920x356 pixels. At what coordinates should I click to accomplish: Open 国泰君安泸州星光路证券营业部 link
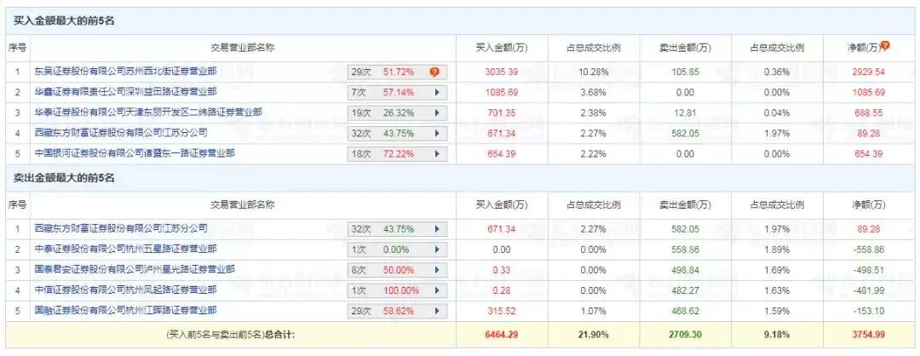[x=135, y=270]
